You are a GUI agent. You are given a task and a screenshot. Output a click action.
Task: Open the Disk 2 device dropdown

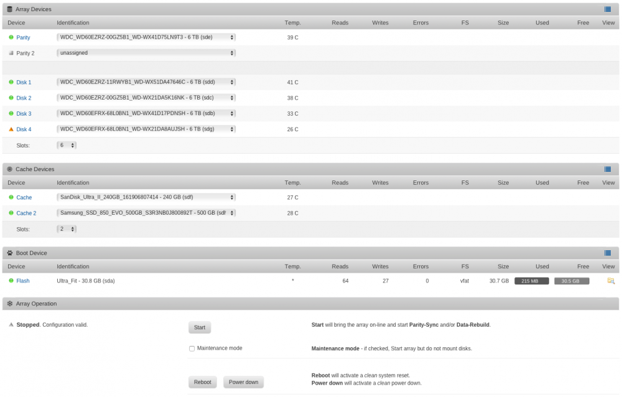[146, 98]
